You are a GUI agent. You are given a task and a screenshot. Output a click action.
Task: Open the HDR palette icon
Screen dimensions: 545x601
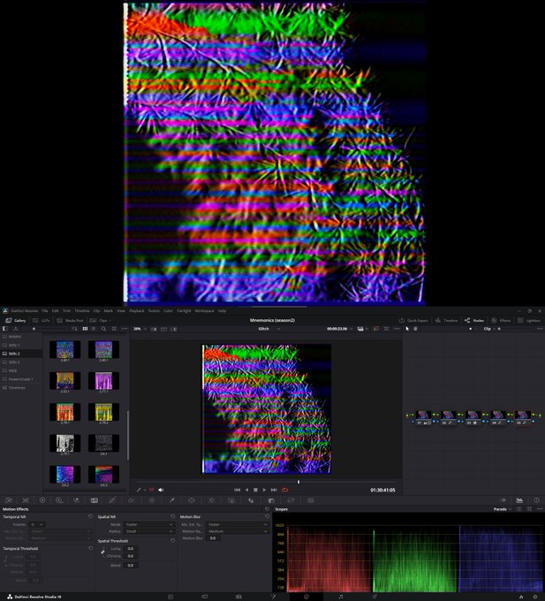point(59,500)
